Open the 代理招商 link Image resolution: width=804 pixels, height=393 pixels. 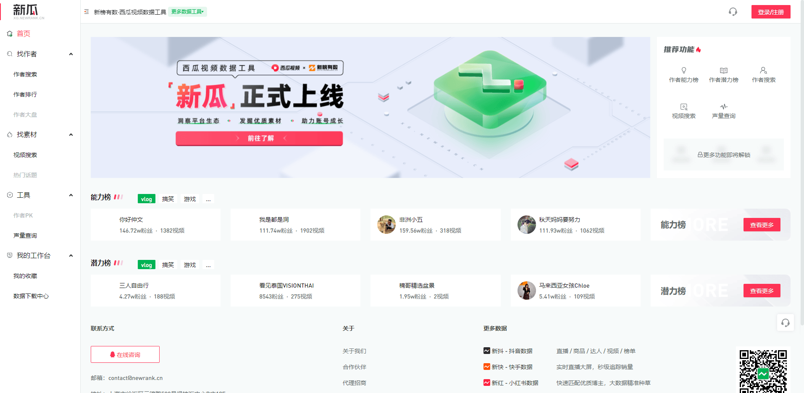pos(355,383)
